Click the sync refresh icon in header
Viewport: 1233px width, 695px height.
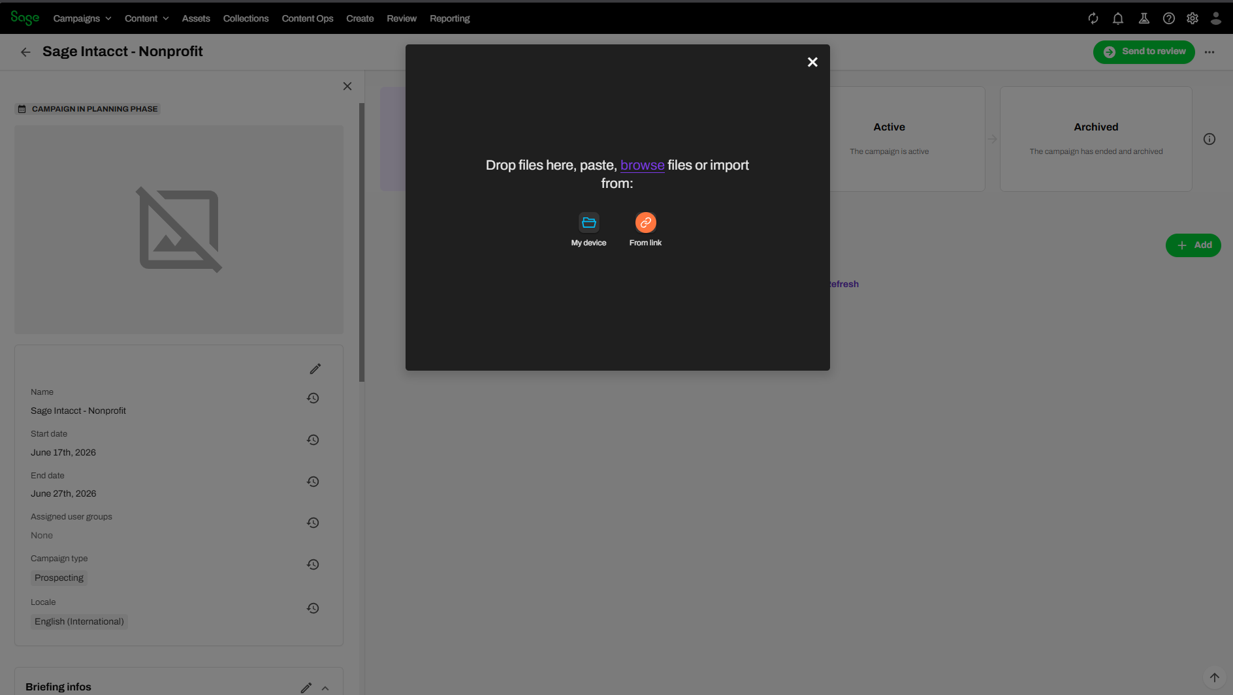(x=1093, y=18)
